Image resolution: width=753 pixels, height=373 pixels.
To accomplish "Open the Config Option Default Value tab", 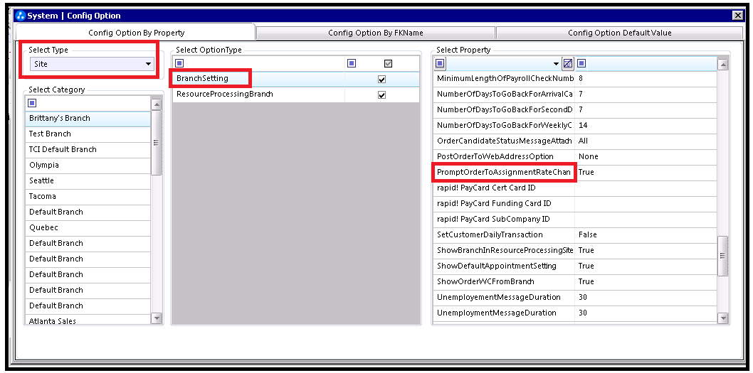I will 619,33.
